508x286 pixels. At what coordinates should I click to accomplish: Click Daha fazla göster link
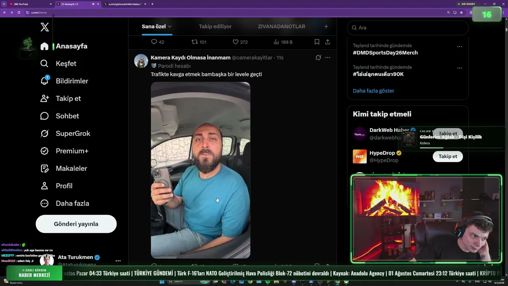click(373, 91)
